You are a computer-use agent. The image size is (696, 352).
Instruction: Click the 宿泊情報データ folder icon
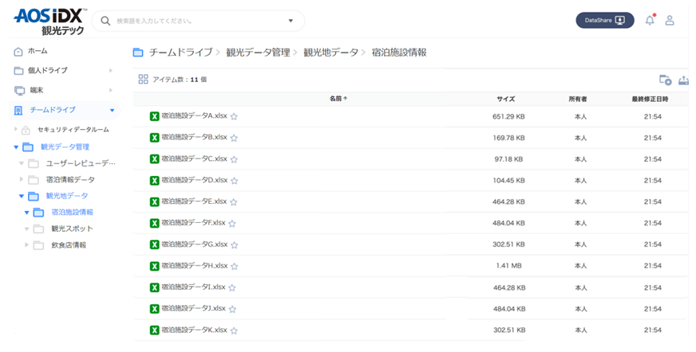pos(34,180)
